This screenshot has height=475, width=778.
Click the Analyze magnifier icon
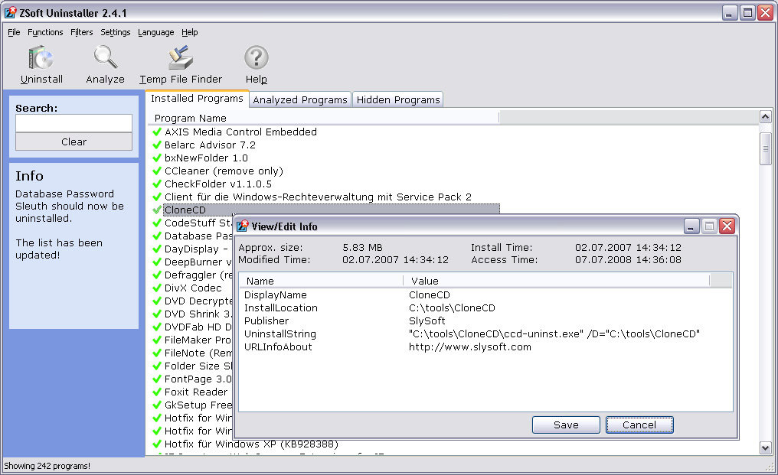click(105, 57)
